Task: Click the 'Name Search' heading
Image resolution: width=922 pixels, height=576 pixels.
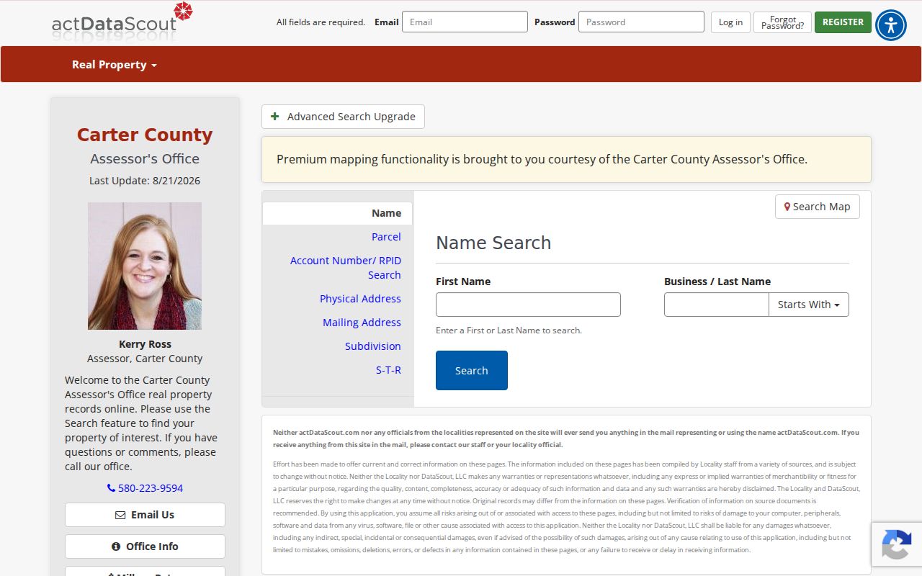Action: [493, 243]
